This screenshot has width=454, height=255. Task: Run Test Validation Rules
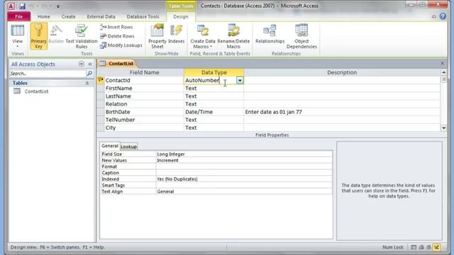coord(82,36)
